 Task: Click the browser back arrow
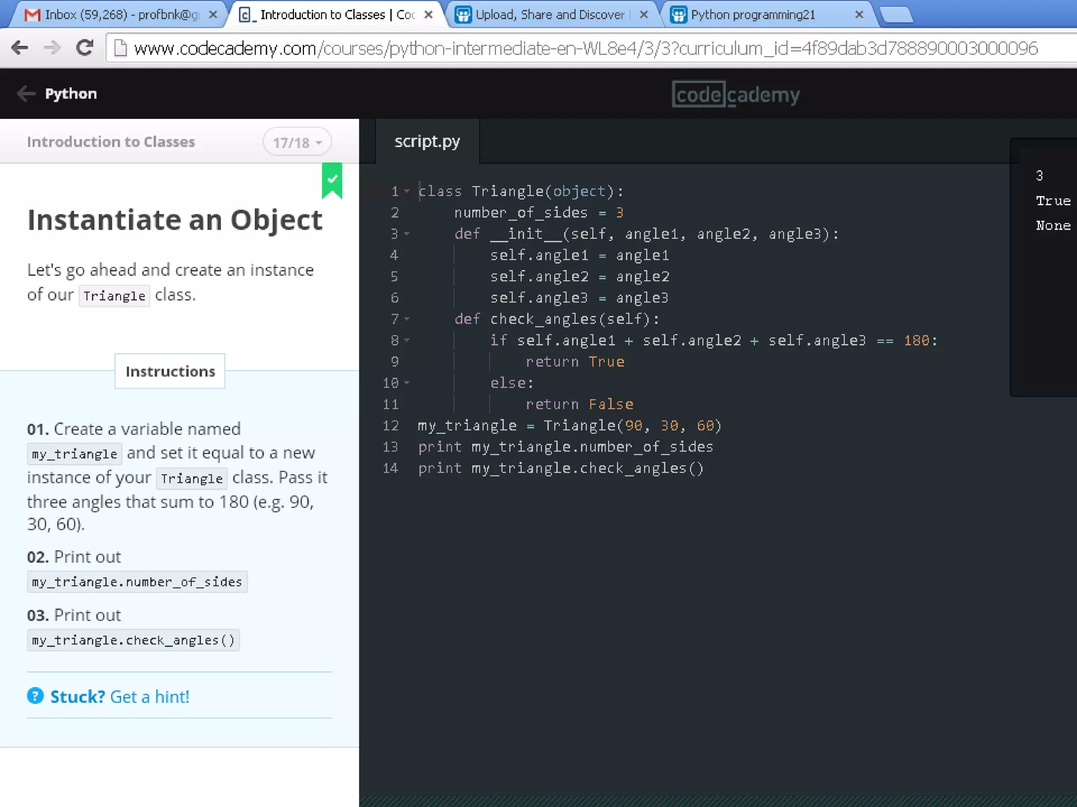coord(20,48)
